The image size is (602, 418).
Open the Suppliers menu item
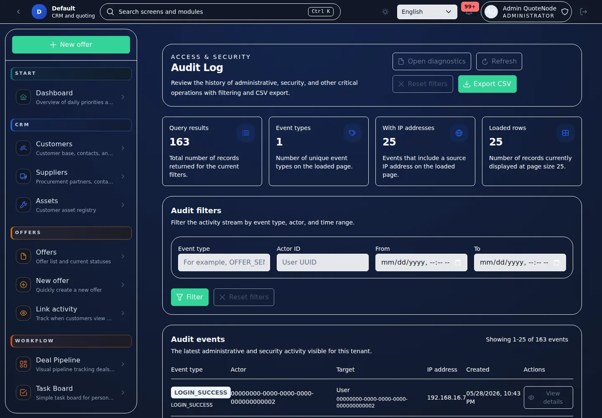[71, 176]
